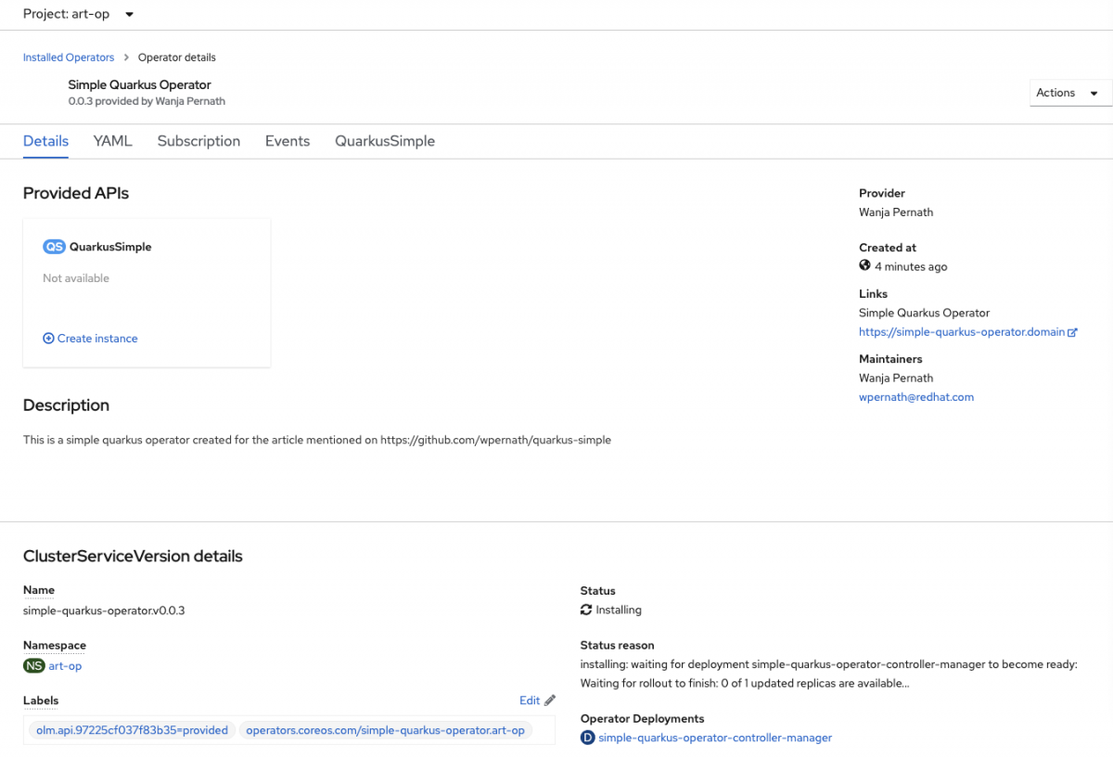
Task: Click the external link icon on operator domain URL
Action: point(1074,331)
